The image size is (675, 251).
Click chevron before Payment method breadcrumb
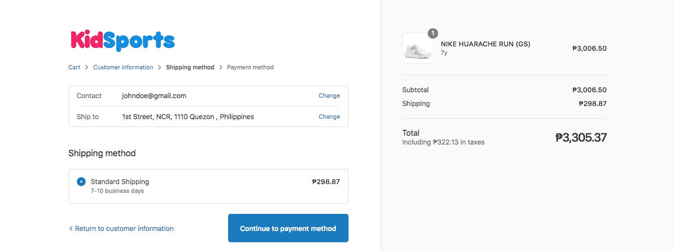221,67
